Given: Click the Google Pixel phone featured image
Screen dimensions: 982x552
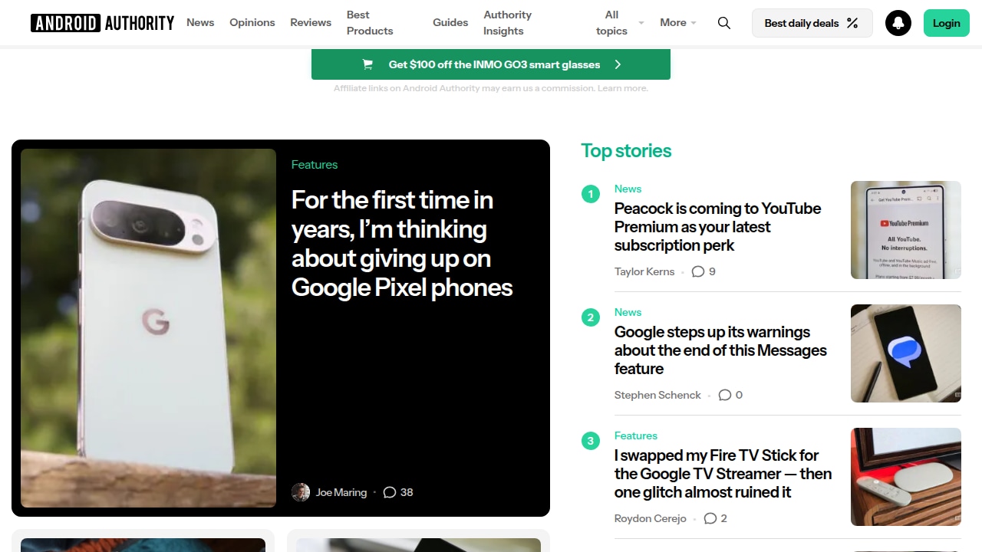Looking at the screenshot, I should click(148, 328).
